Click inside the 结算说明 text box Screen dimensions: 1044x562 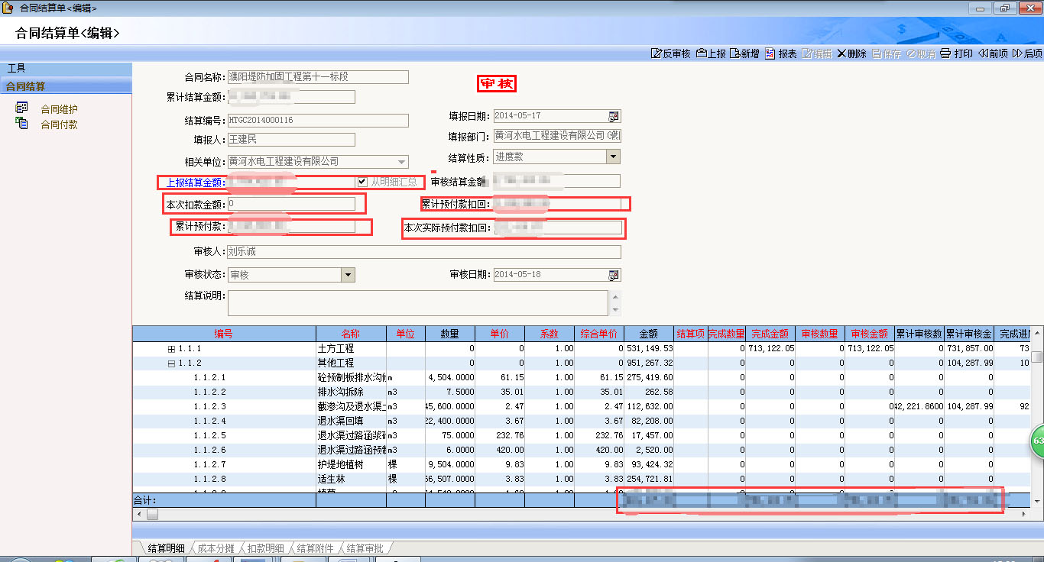click(x=417, y=302)
